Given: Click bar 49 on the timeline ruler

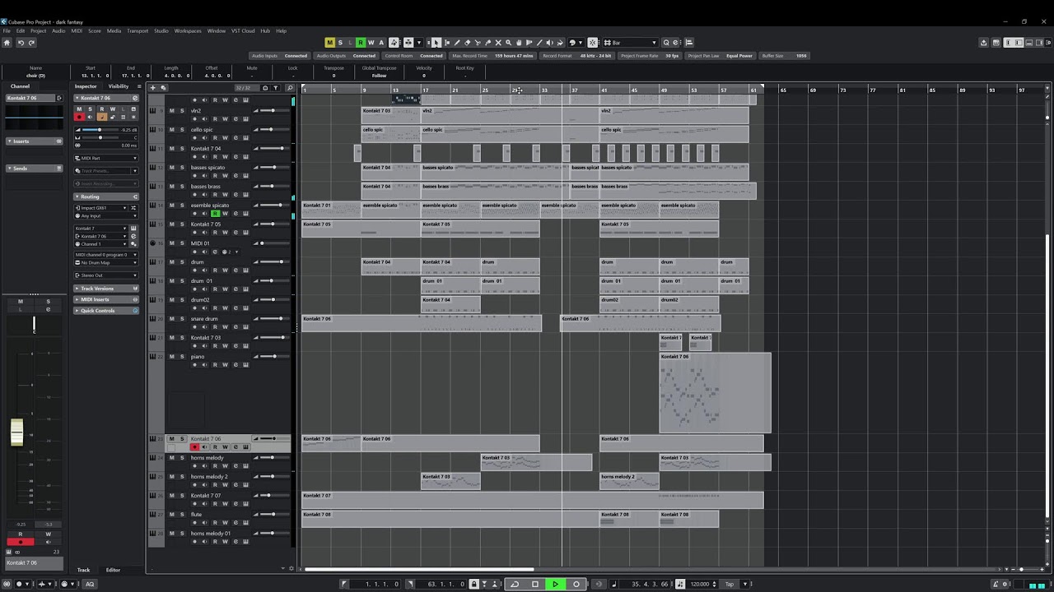Looking at the screenshot, I should pyautogui.click(x=664, y=90).
